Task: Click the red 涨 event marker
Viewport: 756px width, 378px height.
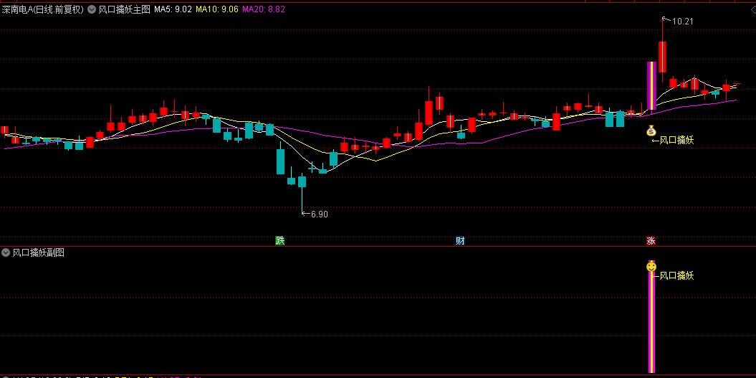Action: [x=651, y=241]
